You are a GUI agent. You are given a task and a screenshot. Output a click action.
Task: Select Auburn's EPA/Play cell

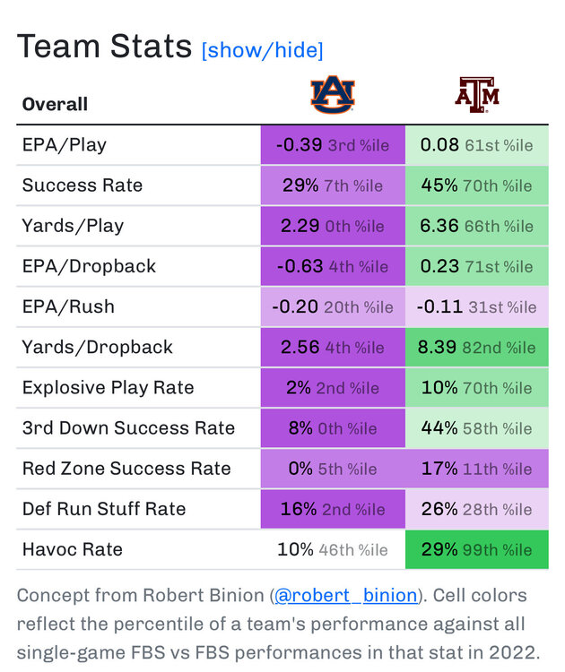(x=333, y=145)
